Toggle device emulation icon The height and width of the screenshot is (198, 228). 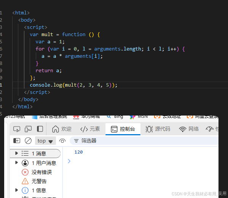[28, 129]
